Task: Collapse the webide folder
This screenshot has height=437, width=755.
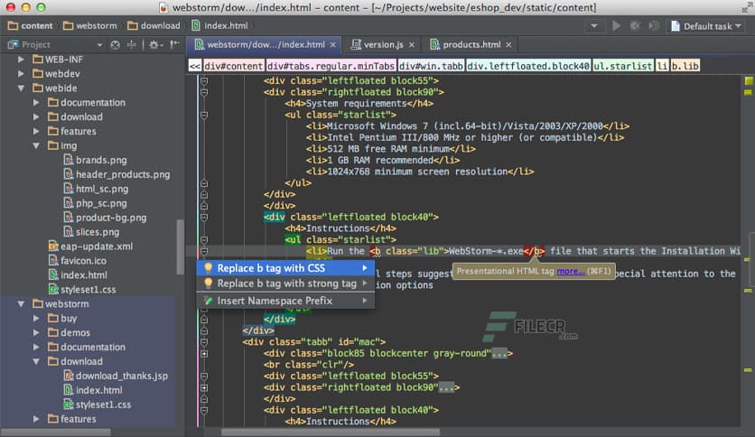Action: coord(21,88)
